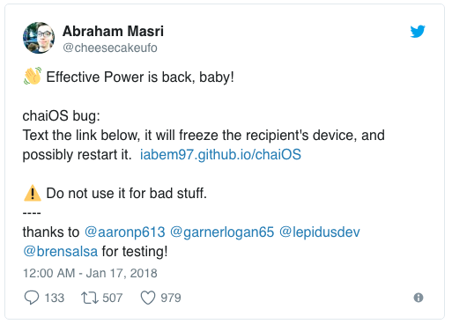Click the 507 retweets count
452x324 pixels.
coord(113,298)
